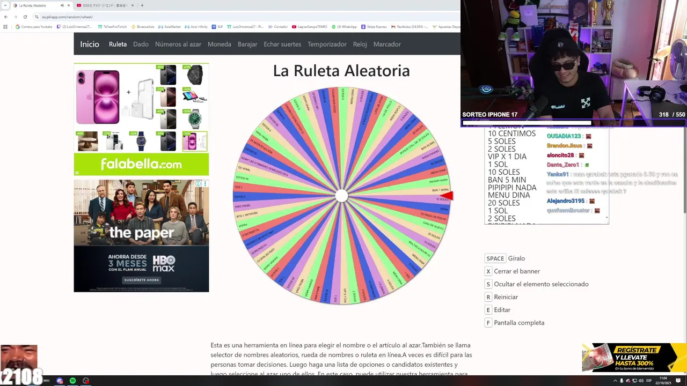Open Echar suertes page

tap(282, 44)
